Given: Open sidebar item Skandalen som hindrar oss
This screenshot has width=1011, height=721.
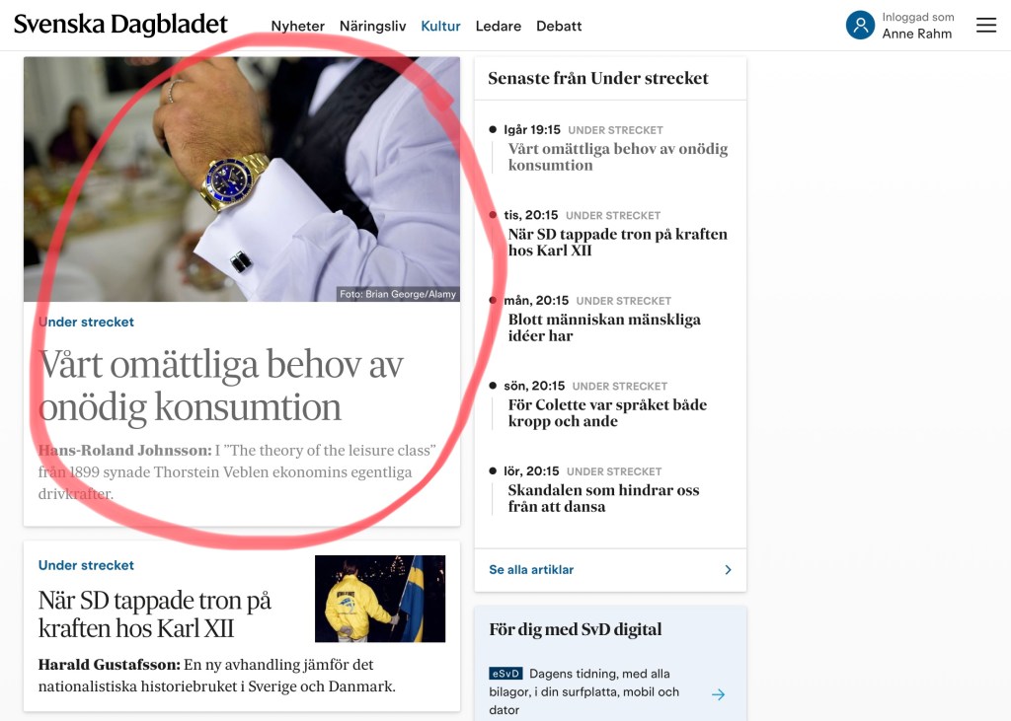Looking at the screenshot, I should pyautogui.click(x=603, y=498).
